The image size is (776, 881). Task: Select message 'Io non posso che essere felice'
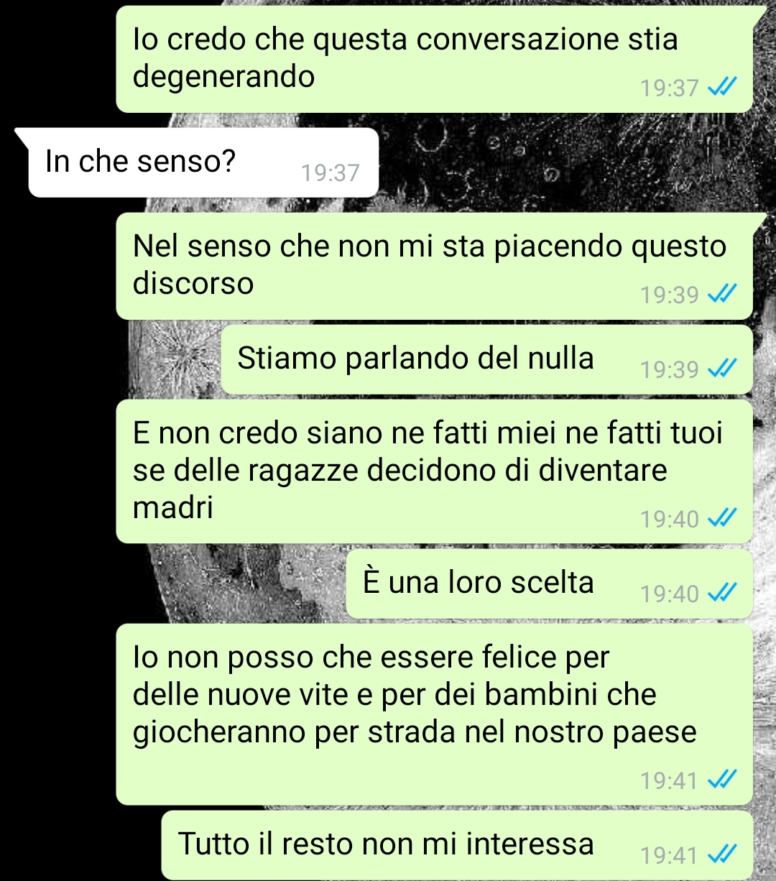(x=434, y=714)
